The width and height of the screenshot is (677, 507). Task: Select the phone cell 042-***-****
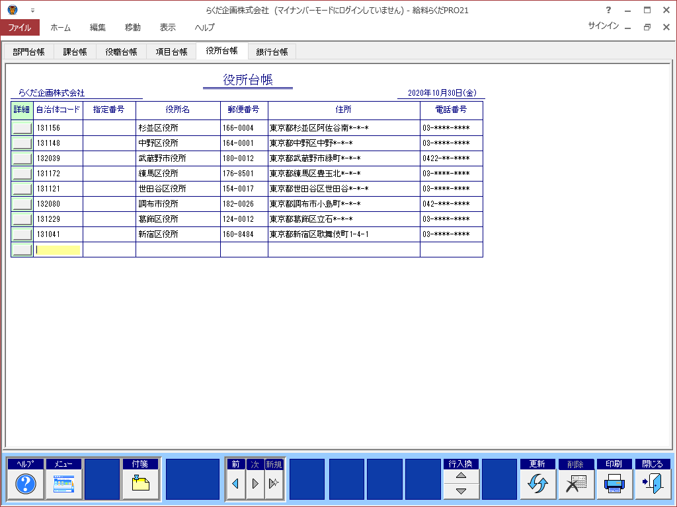[x=451, y=204]
